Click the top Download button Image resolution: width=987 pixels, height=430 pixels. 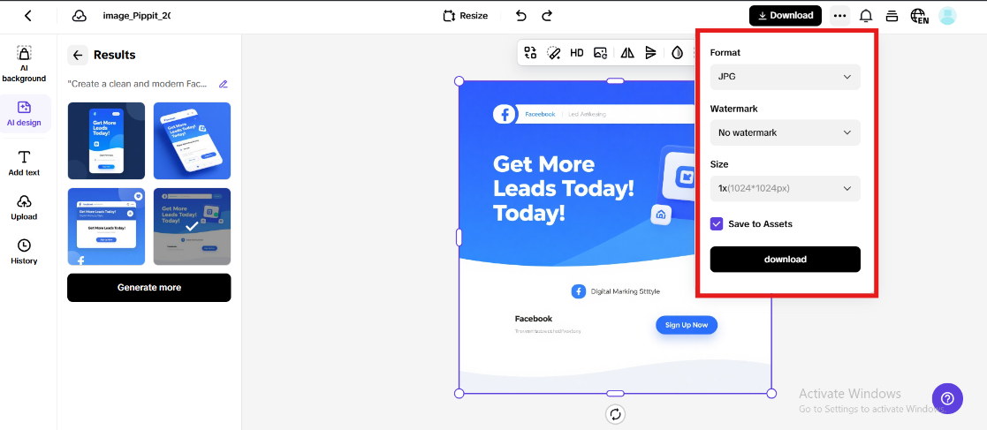click(785, 16)
